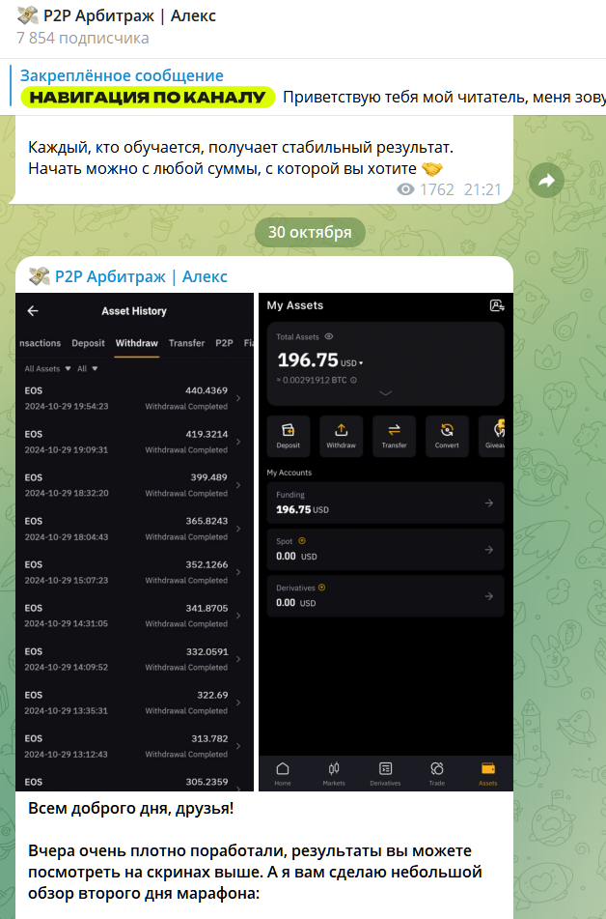
Task: Click the profile icon next to My Assets
Action: point(497,305)
